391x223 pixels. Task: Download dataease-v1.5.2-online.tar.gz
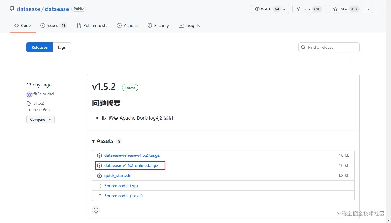131,165
